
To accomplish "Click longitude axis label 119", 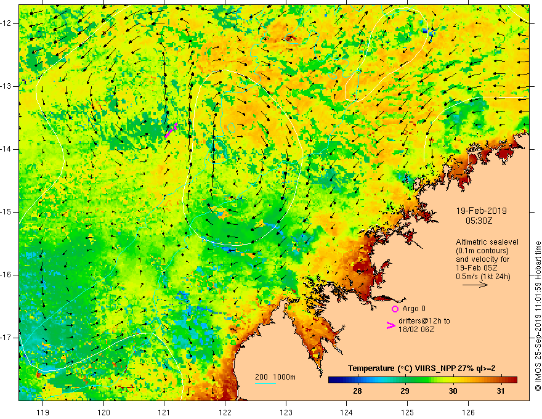I will point(43,412).
